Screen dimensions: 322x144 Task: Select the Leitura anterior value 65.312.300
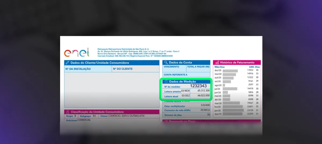pos(203,91)
